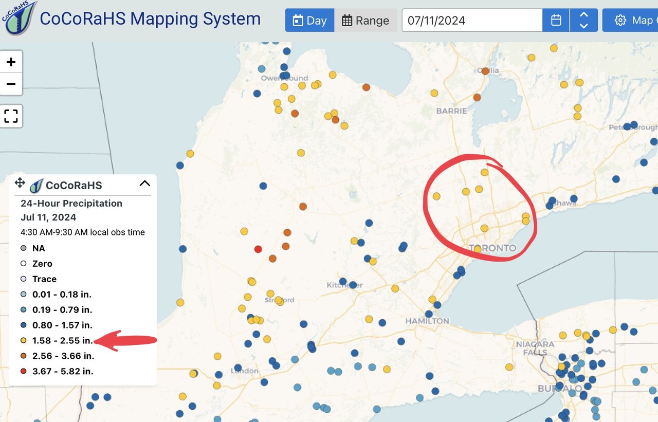Viewport: 658px width, 422px height.
Task: Click the TORONTO city label
Action: (x=492, y=248)
